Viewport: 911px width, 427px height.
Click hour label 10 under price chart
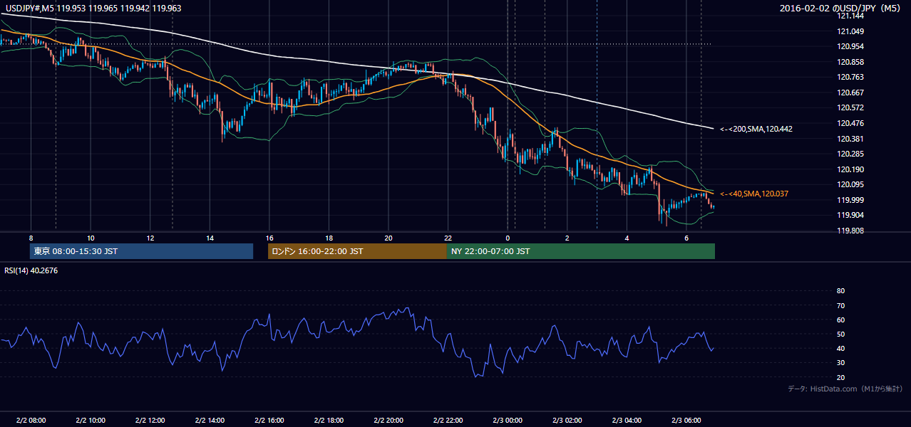[91, 238]
